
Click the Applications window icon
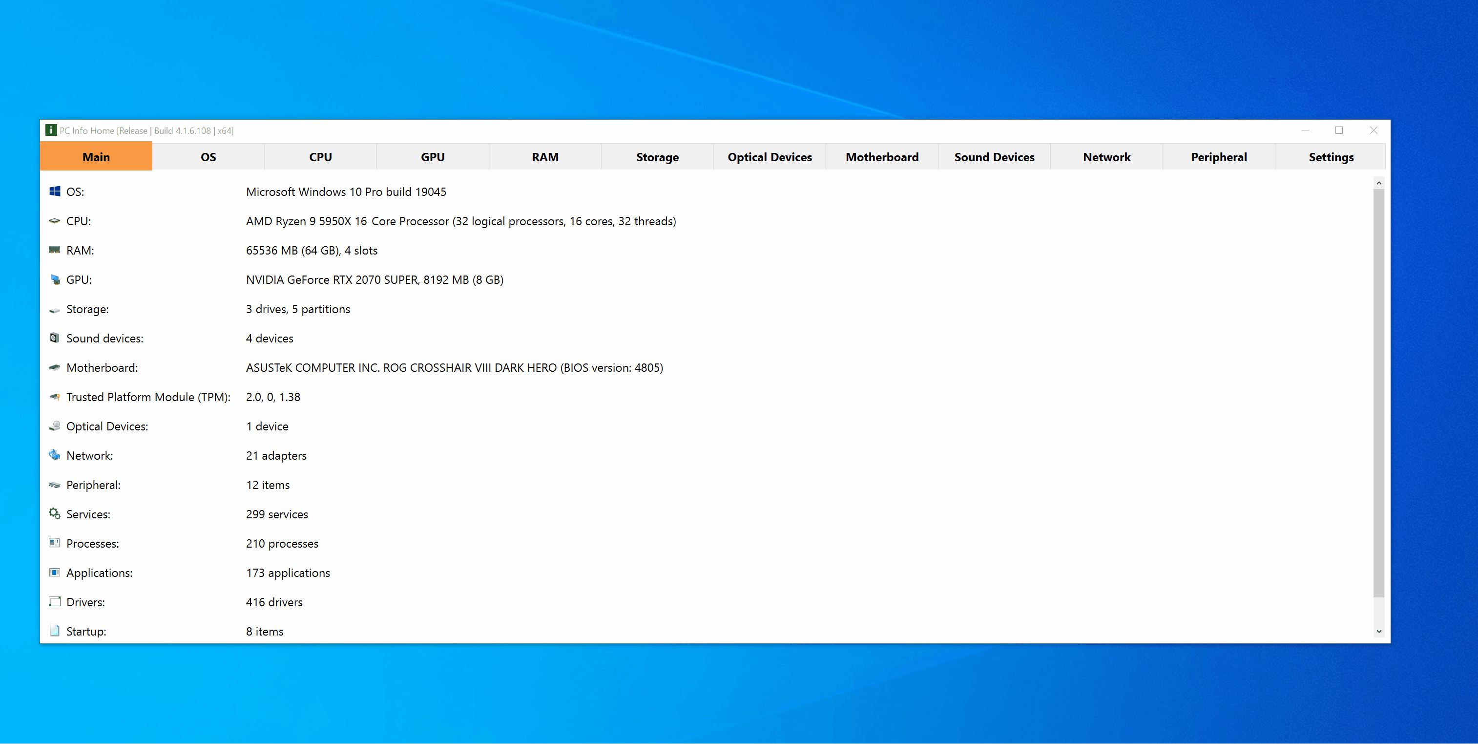[55, 572]
